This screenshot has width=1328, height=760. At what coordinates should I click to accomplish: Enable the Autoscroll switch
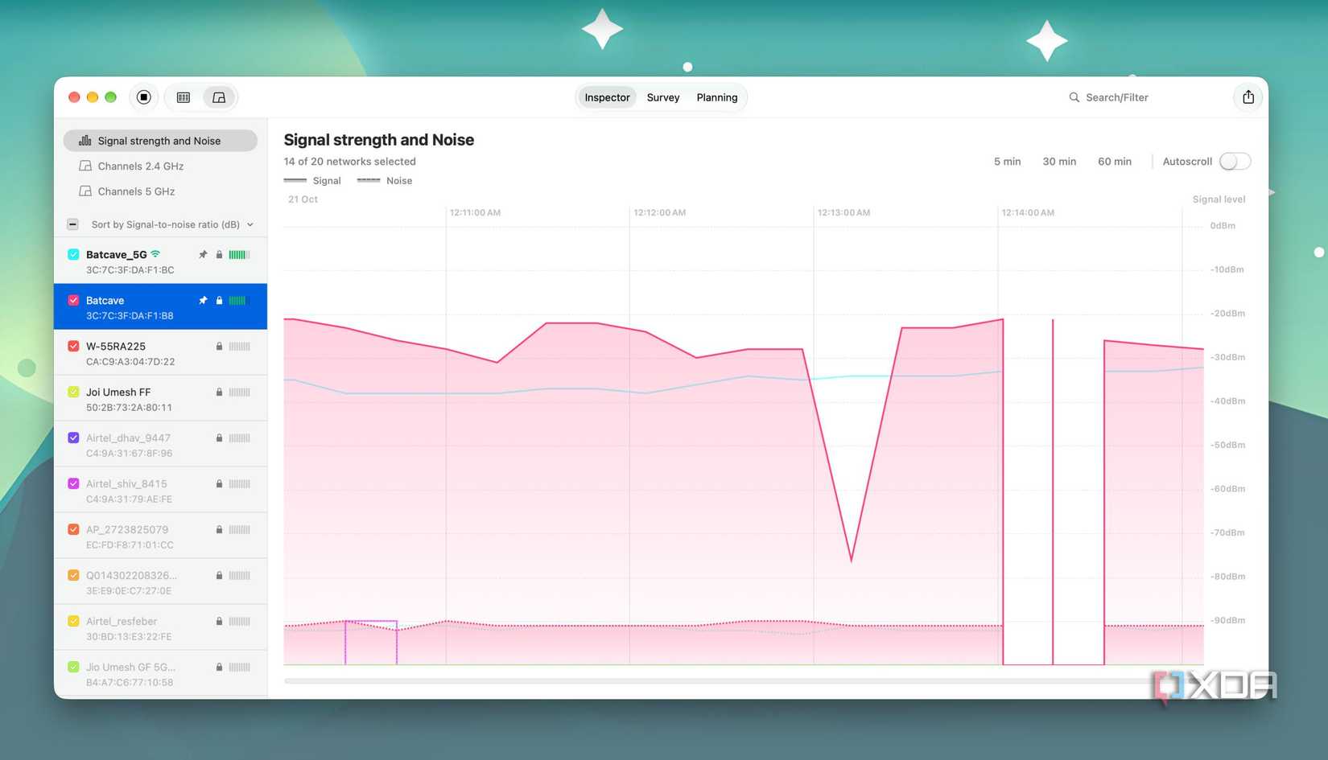[1235, 162]
